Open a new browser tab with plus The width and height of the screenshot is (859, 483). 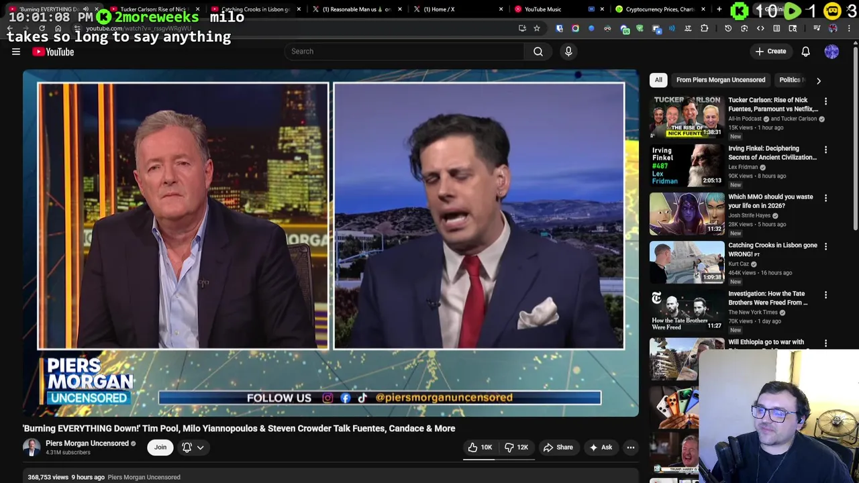pyautogui.click(x=719, y=9)
